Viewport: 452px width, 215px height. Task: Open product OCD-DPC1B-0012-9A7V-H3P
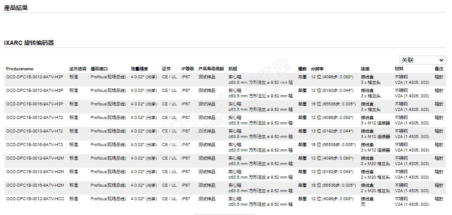click(x=35, y=77)
